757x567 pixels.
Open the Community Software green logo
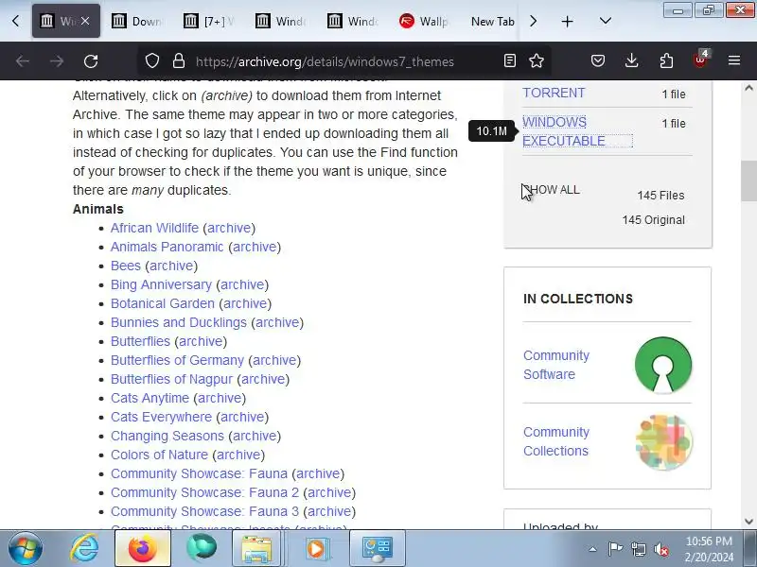pyautogui.click(x=663, y=365)
